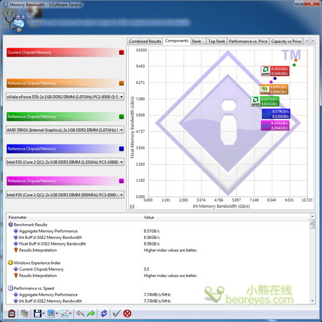
Task: Open the line graph icon's dropdown arrow
Action: pos(70,314)
